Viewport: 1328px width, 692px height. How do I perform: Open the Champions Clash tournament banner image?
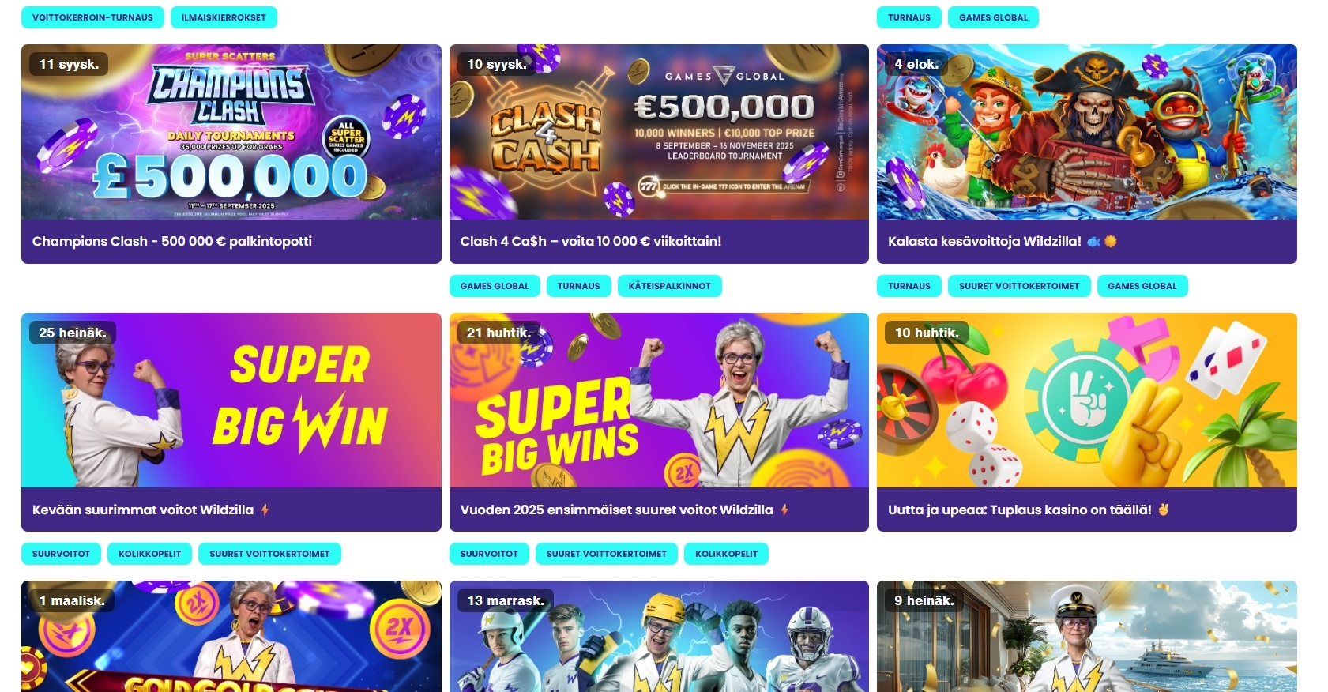231,132
